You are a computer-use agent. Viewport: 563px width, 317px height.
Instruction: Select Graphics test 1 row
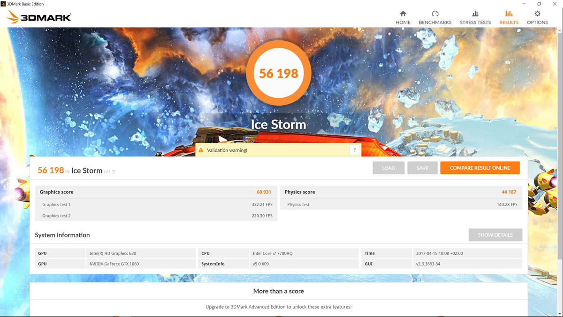point(156,205)
